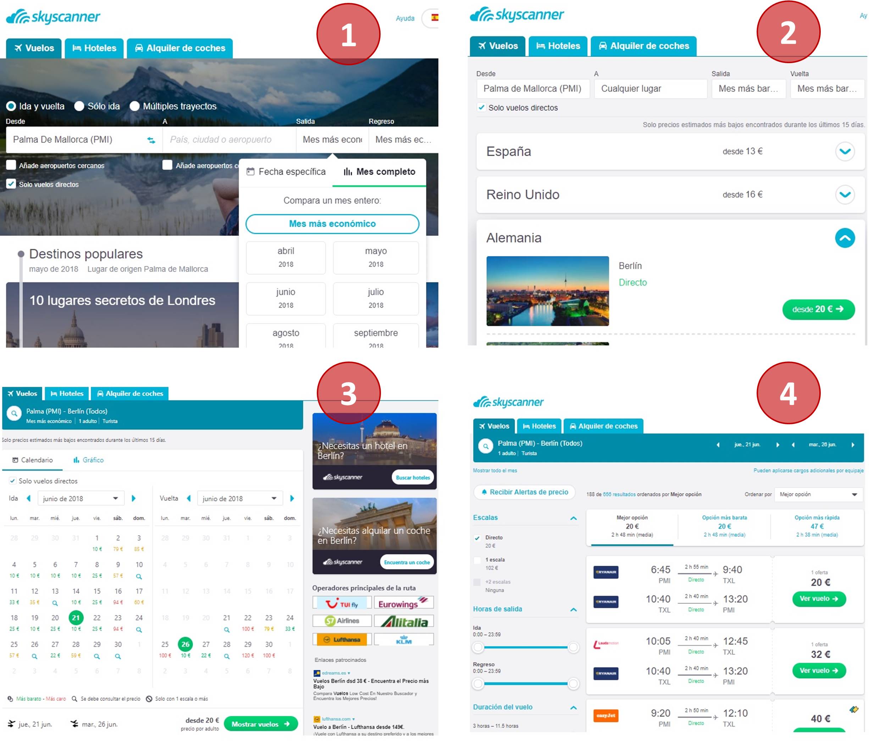869x746 pixels.
Task: Open the Ordenar por Mejor opción dropdown
Action: point(818,494)
